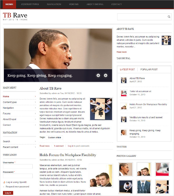The image size is (174, 196).
Task: Click the arrow next to sidebar Home
Action: [35, 97]
